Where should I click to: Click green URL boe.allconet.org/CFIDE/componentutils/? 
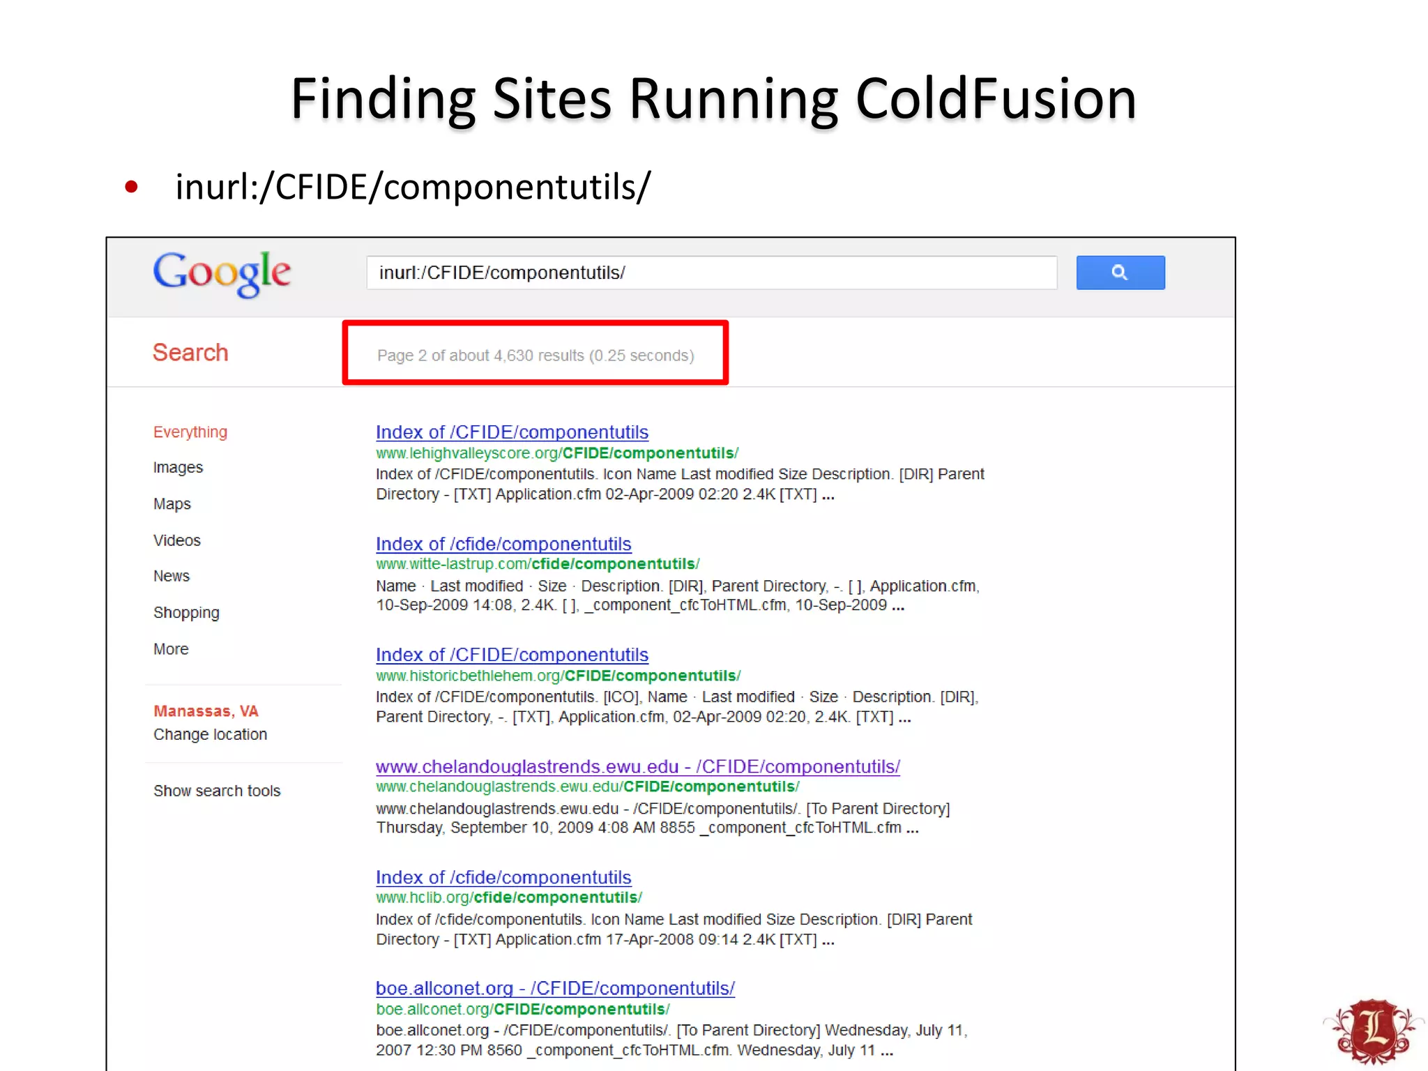click(522, 1009)
